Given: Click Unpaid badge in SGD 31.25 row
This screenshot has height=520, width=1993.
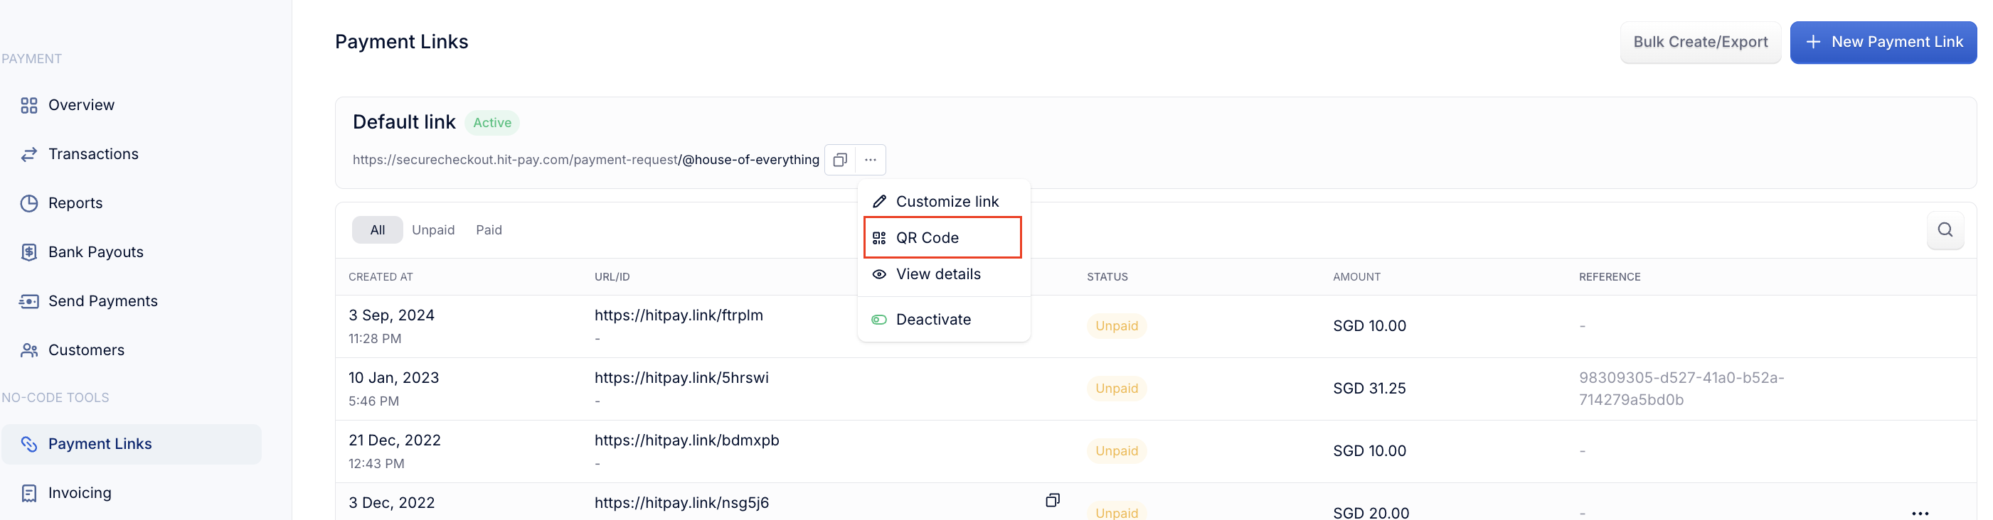Looking at the screenshot, I should [x=1117, y=389].
